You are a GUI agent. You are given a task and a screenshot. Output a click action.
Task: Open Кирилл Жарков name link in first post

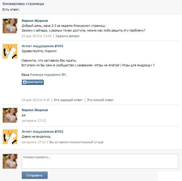click(x=35, y=21)
